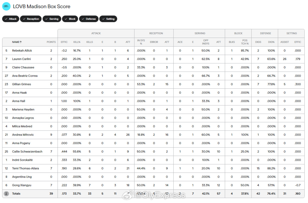Select player Temi Thomas-Ailara
The height and width of the screenshot is (203, 308).
pos(25,168)
